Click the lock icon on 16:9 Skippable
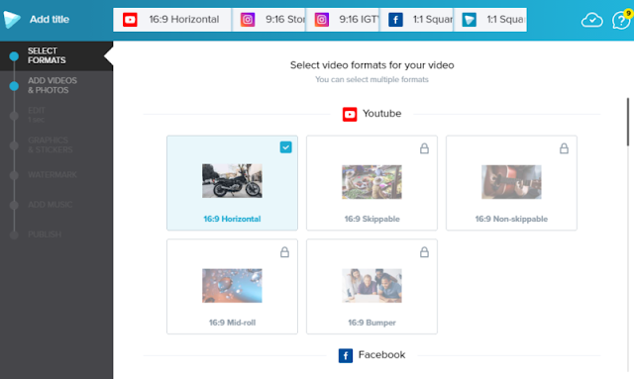Viewport: 634px width, 379px height. tap(424, 148)
